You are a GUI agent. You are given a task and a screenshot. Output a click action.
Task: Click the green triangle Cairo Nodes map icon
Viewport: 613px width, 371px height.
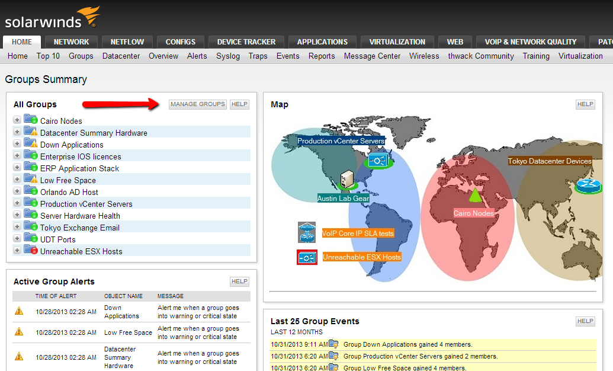tap(474, 195)
